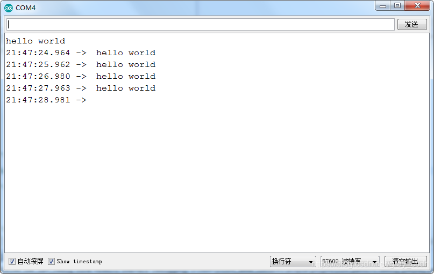Click the output line stamped 21:47:27.963
Screen dimensions: 434x274
coord(81,88)
